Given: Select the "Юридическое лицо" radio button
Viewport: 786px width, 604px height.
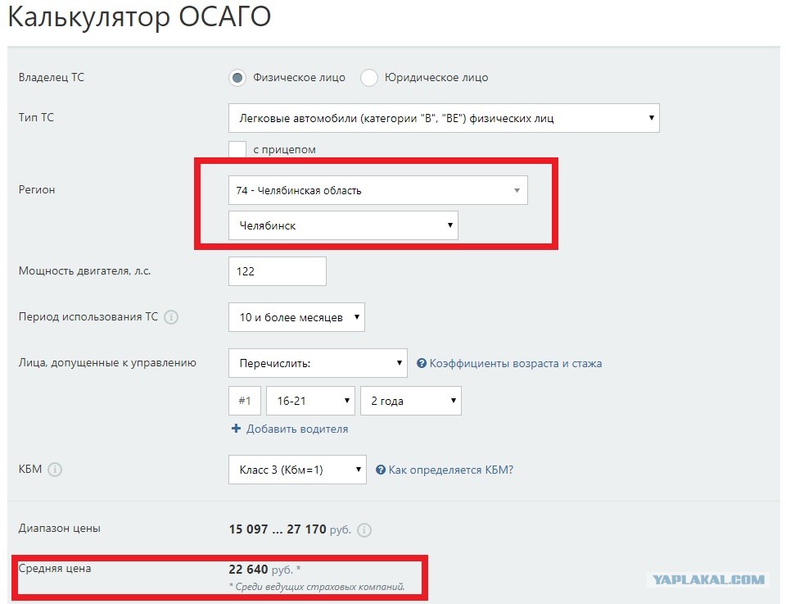Looking at the screenshot, I should coord(369,78).
